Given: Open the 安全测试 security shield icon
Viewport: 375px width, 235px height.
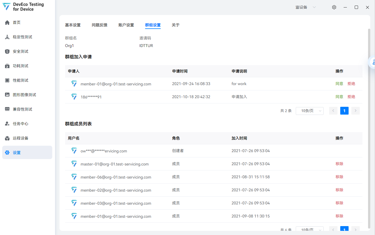Looking at the screenshot, I should click(x=7, y=51).
